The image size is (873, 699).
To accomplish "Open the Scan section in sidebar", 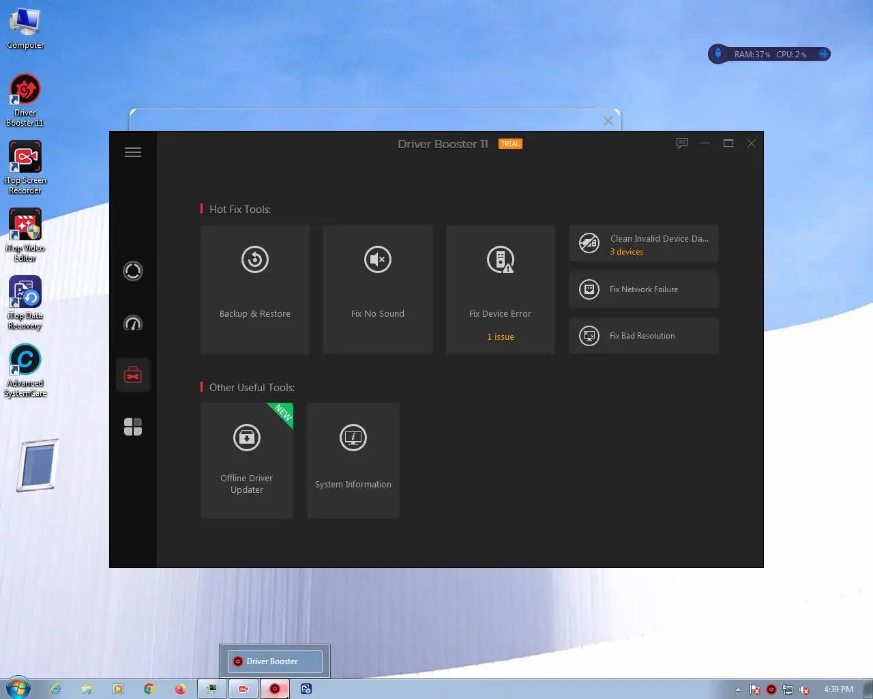I will coord(133,271).
